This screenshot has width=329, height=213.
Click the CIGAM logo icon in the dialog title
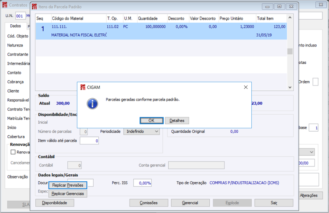point(83,87)
